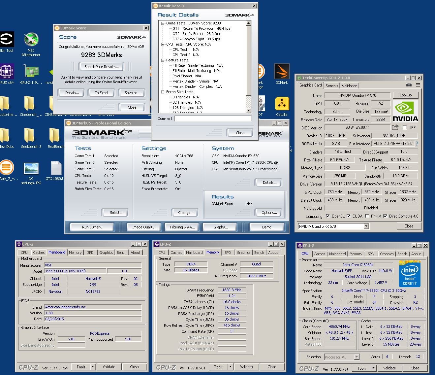Toggle the CUDA checkbox
This screenshot has height=375, width=435.
(349, 216)
